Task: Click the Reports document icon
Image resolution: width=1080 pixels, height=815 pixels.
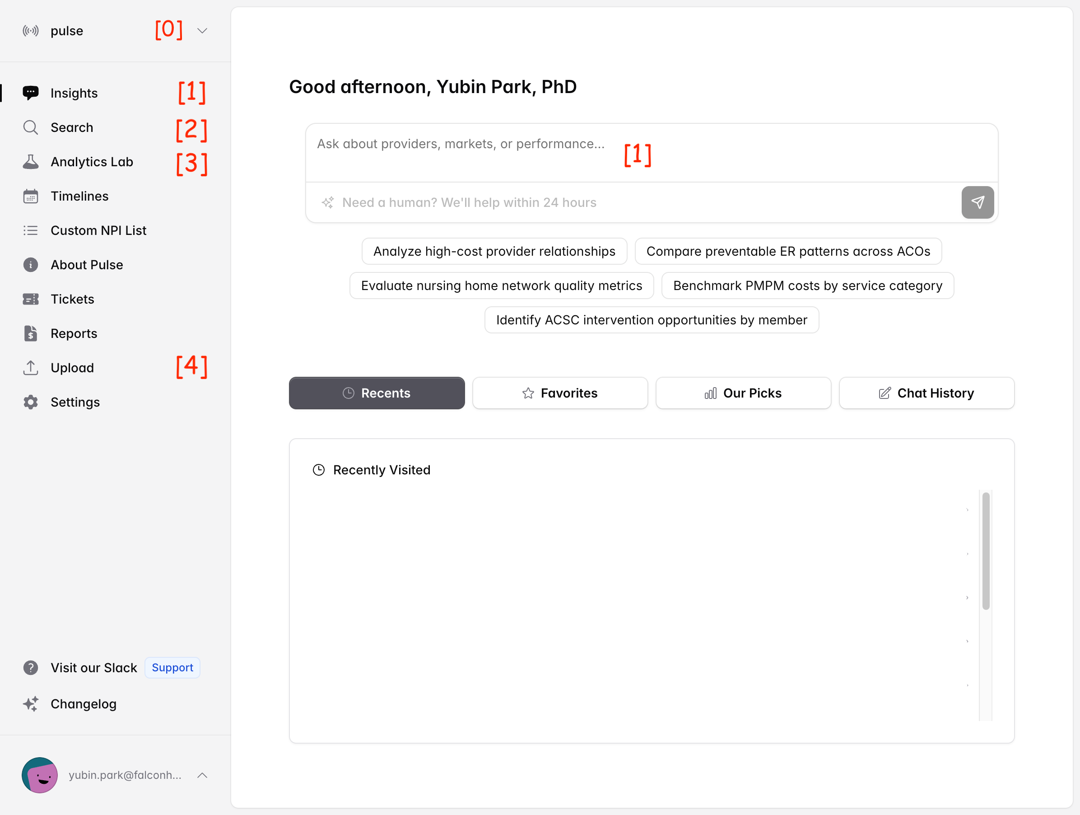Action: 30,333
